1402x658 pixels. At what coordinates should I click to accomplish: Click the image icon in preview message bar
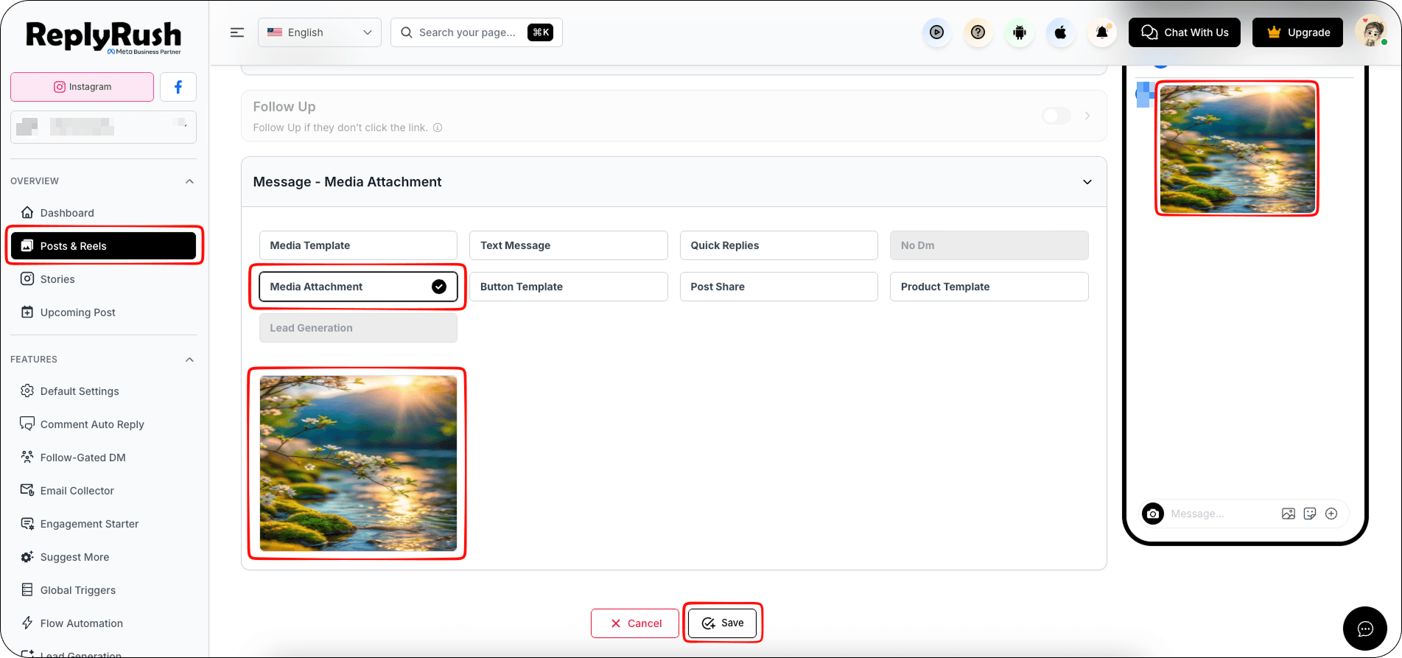click(1289, 514)
